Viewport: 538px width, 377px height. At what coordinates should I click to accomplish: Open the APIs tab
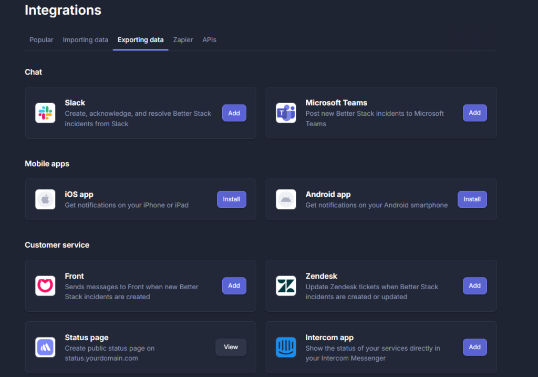(209, 40)
